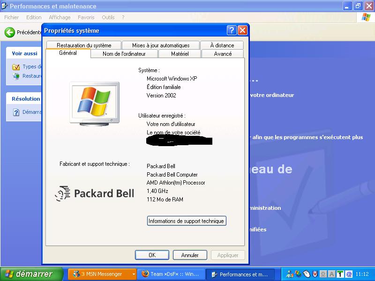Confirm the dialog with OK

(152, 255)
